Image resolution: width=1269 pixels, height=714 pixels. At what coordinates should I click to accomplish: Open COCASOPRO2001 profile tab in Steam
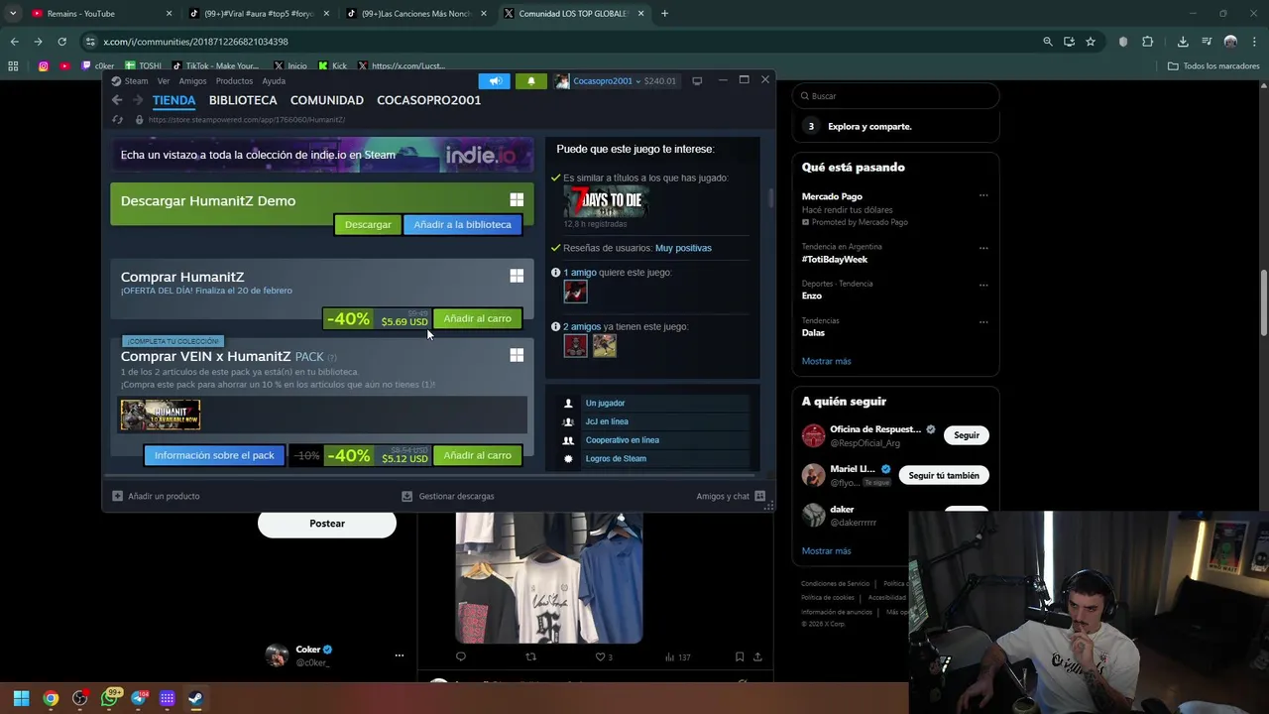(x=428, y=100)
